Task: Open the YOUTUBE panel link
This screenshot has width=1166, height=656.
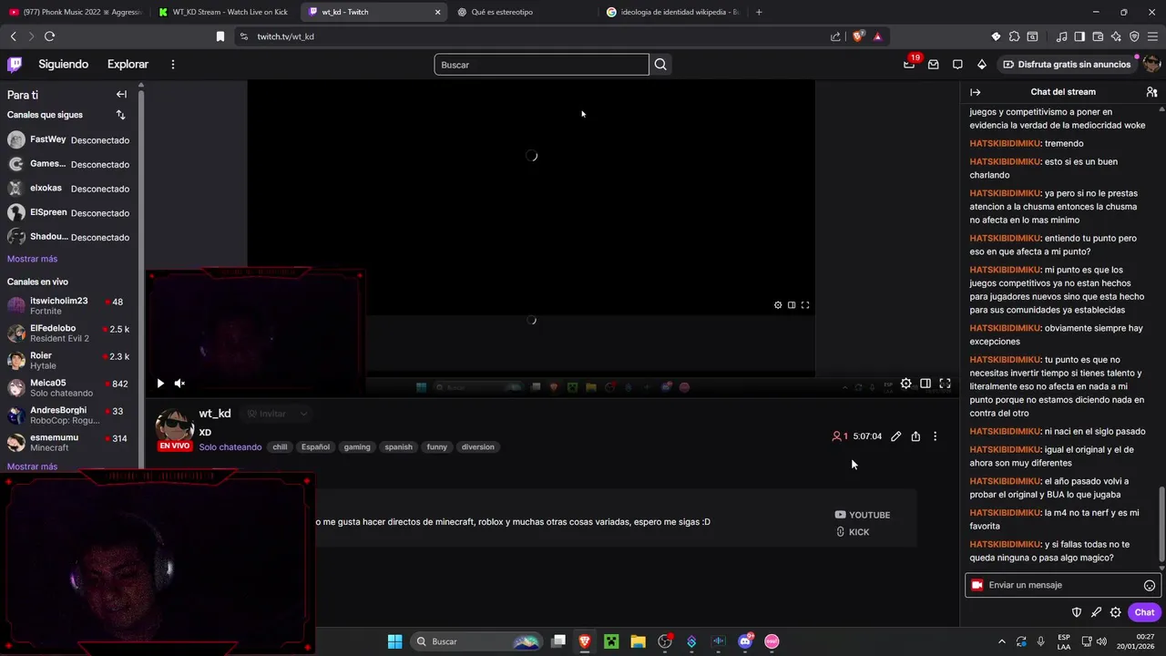Action: pos(863,515)
